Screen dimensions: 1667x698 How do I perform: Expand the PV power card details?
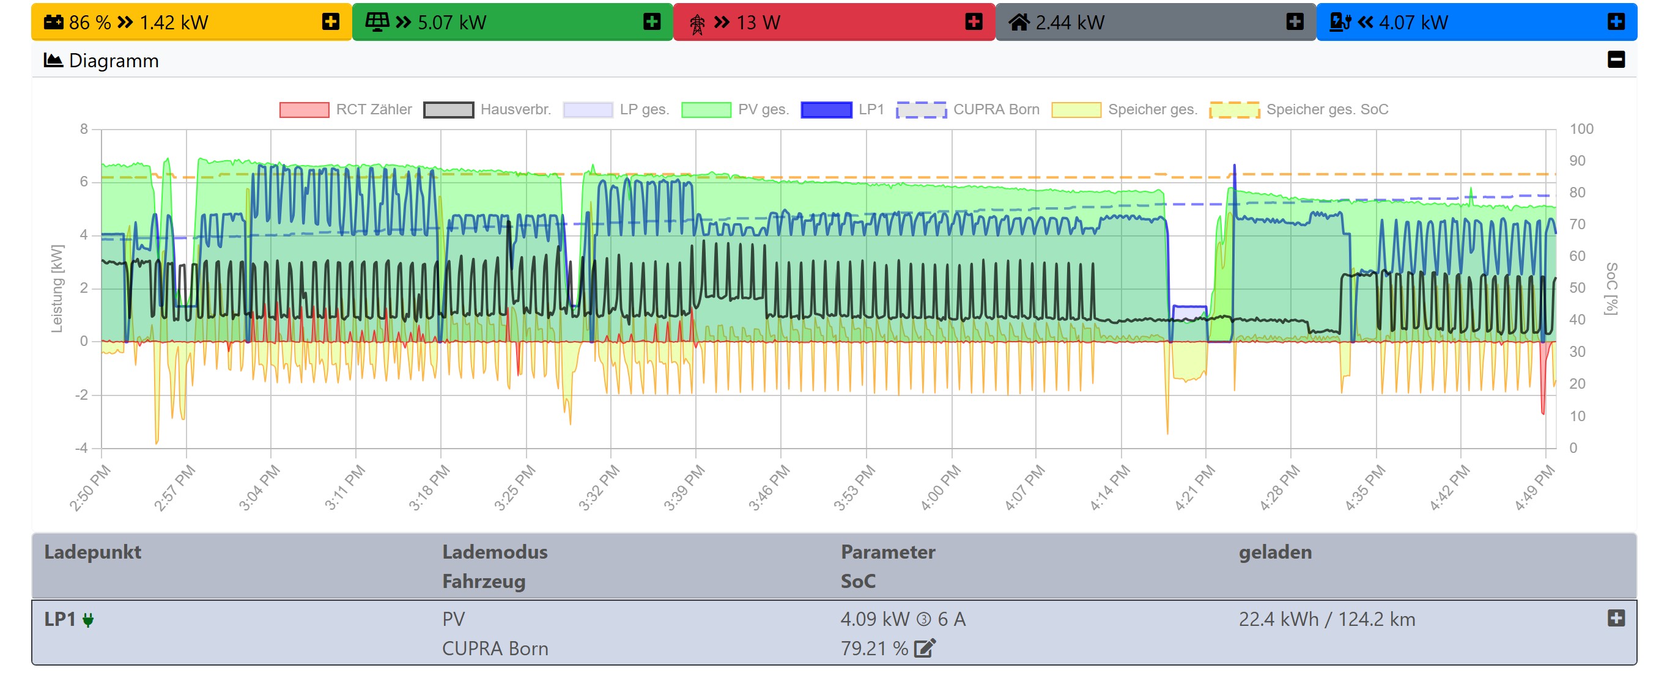(x=652, y=22)
